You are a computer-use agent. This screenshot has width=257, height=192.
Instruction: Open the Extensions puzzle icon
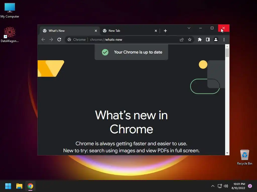click(x=200, y=39)
